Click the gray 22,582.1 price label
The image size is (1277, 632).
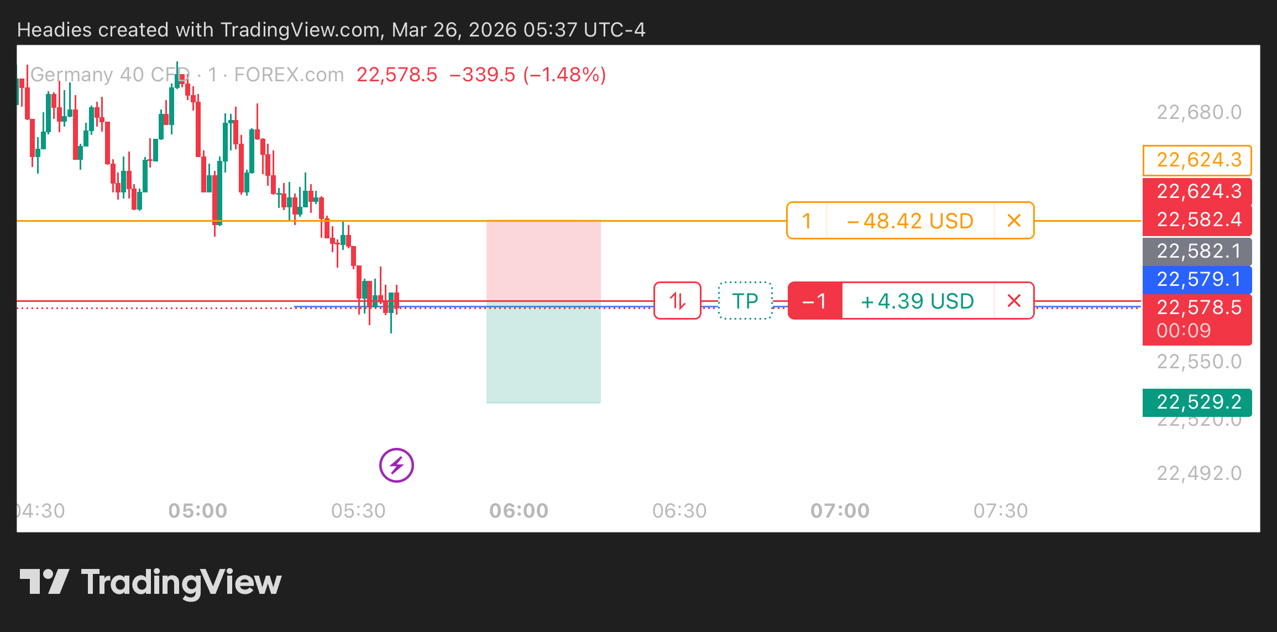pyautogui.click(x=1197, y=251)
